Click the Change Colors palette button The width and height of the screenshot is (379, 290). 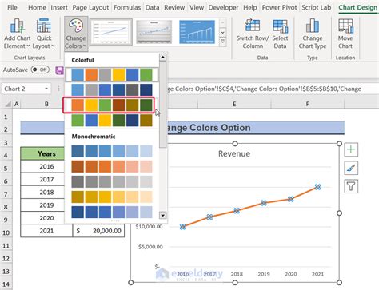[x=76, y=34]
